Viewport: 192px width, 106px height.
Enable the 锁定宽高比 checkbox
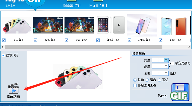point(172,63)
